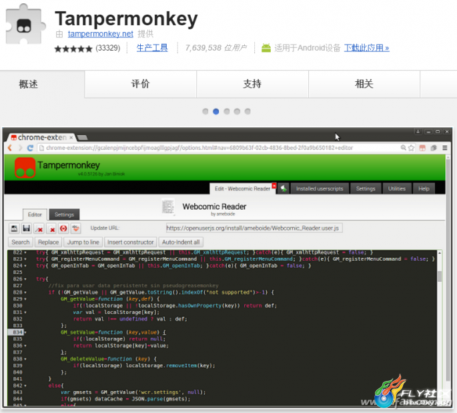Switch to the 评价 tab
Screen dimensions: 457x413
(141, 84)
